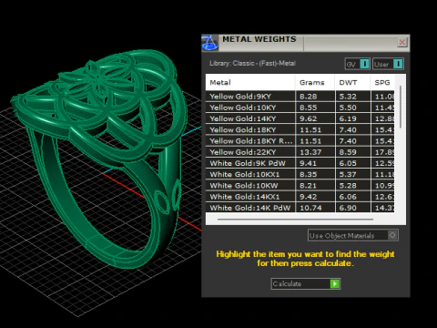Select the White Gold:10KW row
The height and width of the screenshot is (328, 437).
click(300, 186)
